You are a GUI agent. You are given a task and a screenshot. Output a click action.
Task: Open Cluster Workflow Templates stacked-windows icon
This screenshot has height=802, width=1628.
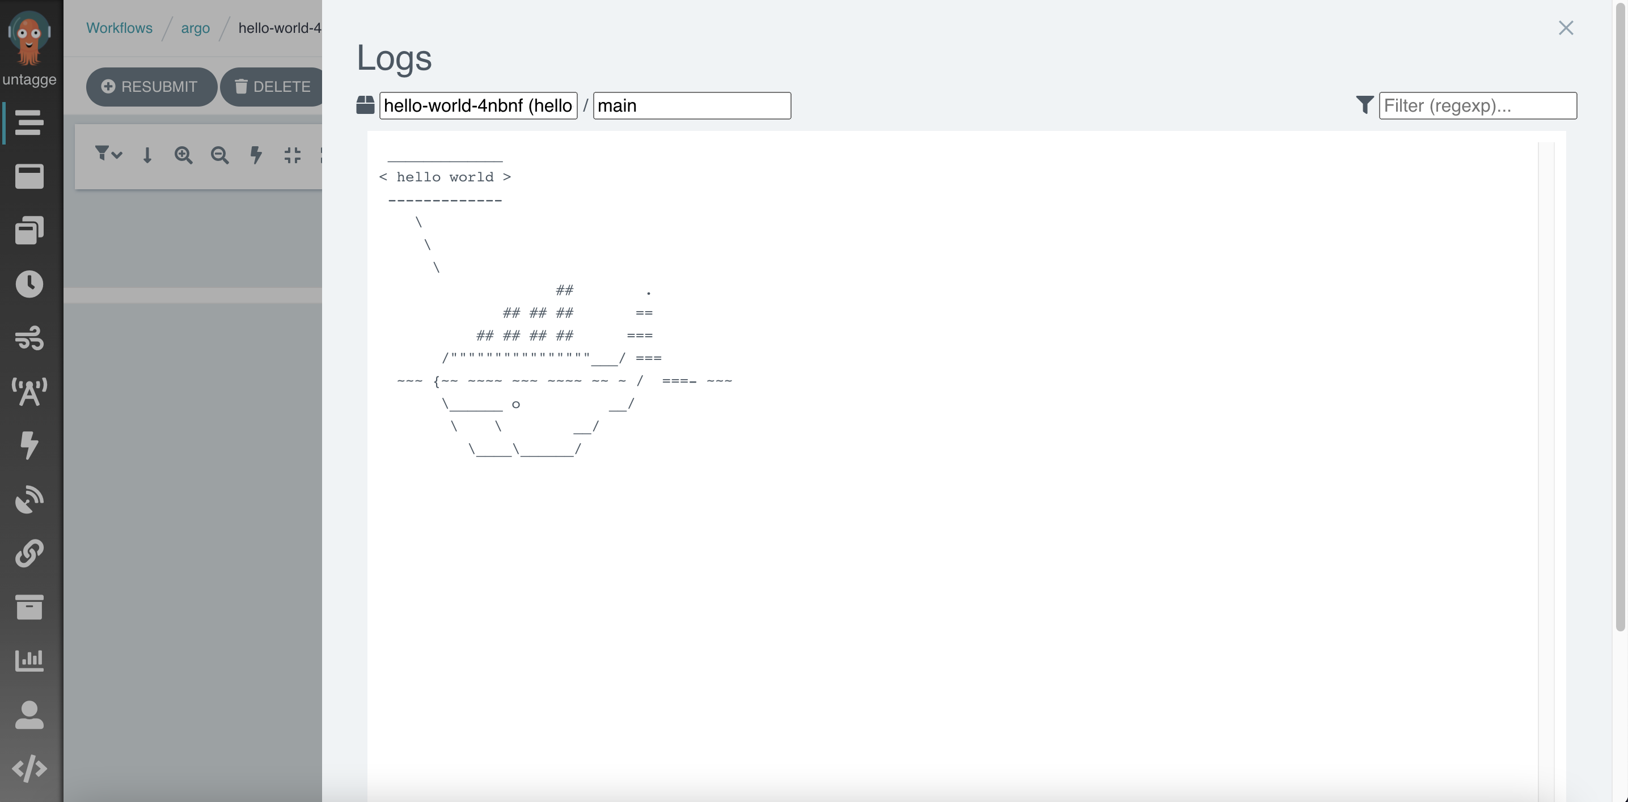pyautogui.click(x=29, y=230)
